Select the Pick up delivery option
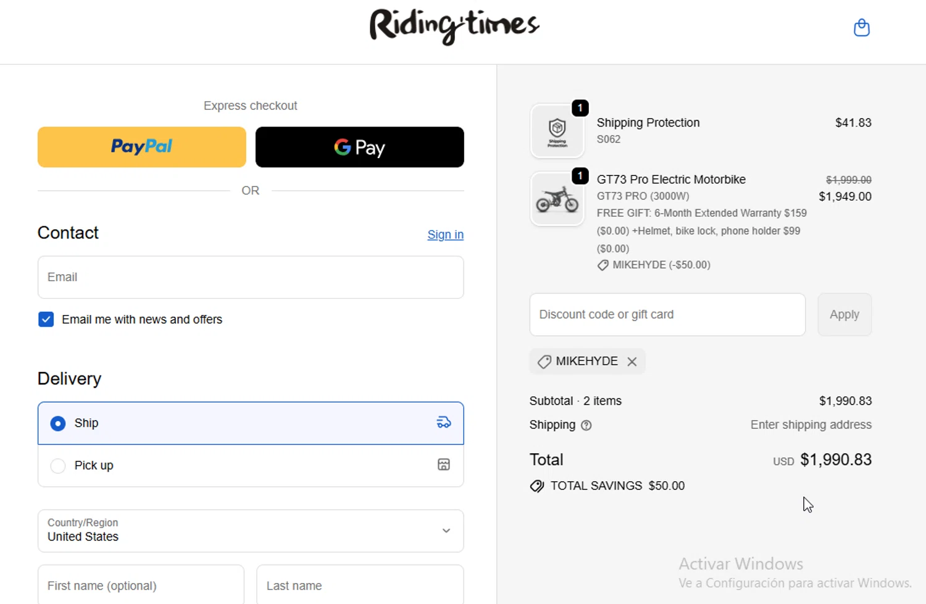 pyautogui.click(x=251, y=466)
